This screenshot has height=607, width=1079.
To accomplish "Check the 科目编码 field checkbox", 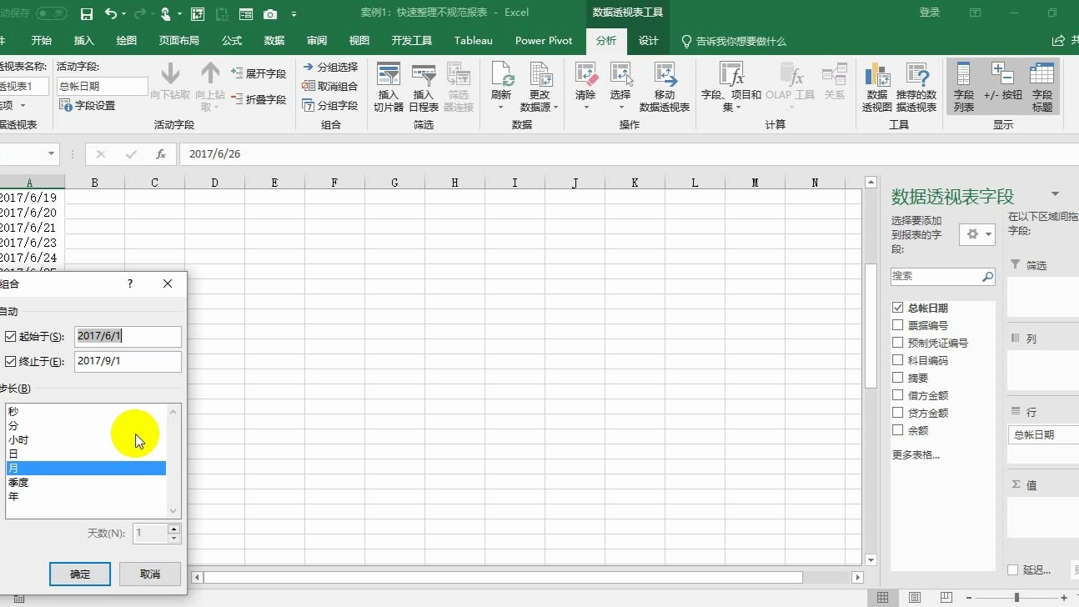I will pos(898,360).
